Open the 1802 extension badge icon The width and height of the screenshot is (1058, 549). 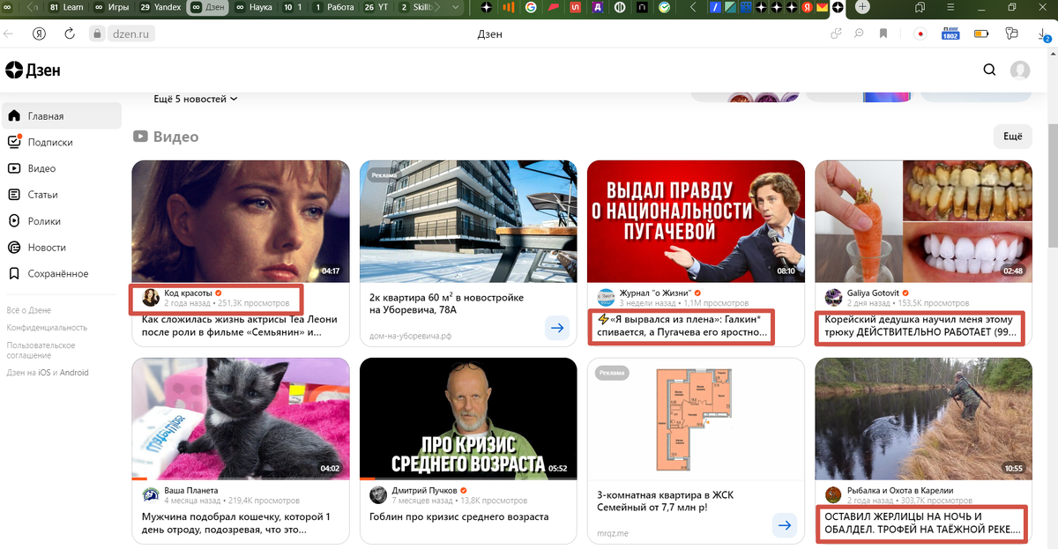coord(950,34)
